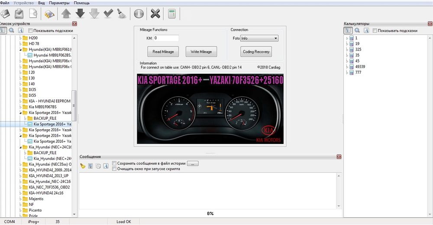
Task: Click the round info toolbar icon
Action: [139, 13]
